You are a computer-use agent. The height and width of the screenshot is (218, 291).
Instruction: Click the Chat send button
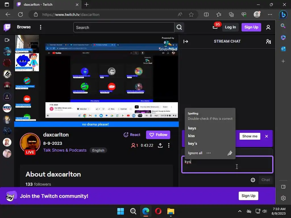[x=266, y=180]
